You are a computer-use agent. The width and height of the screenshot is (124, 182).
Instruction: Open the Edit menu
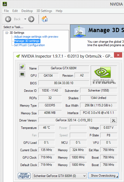15,11
